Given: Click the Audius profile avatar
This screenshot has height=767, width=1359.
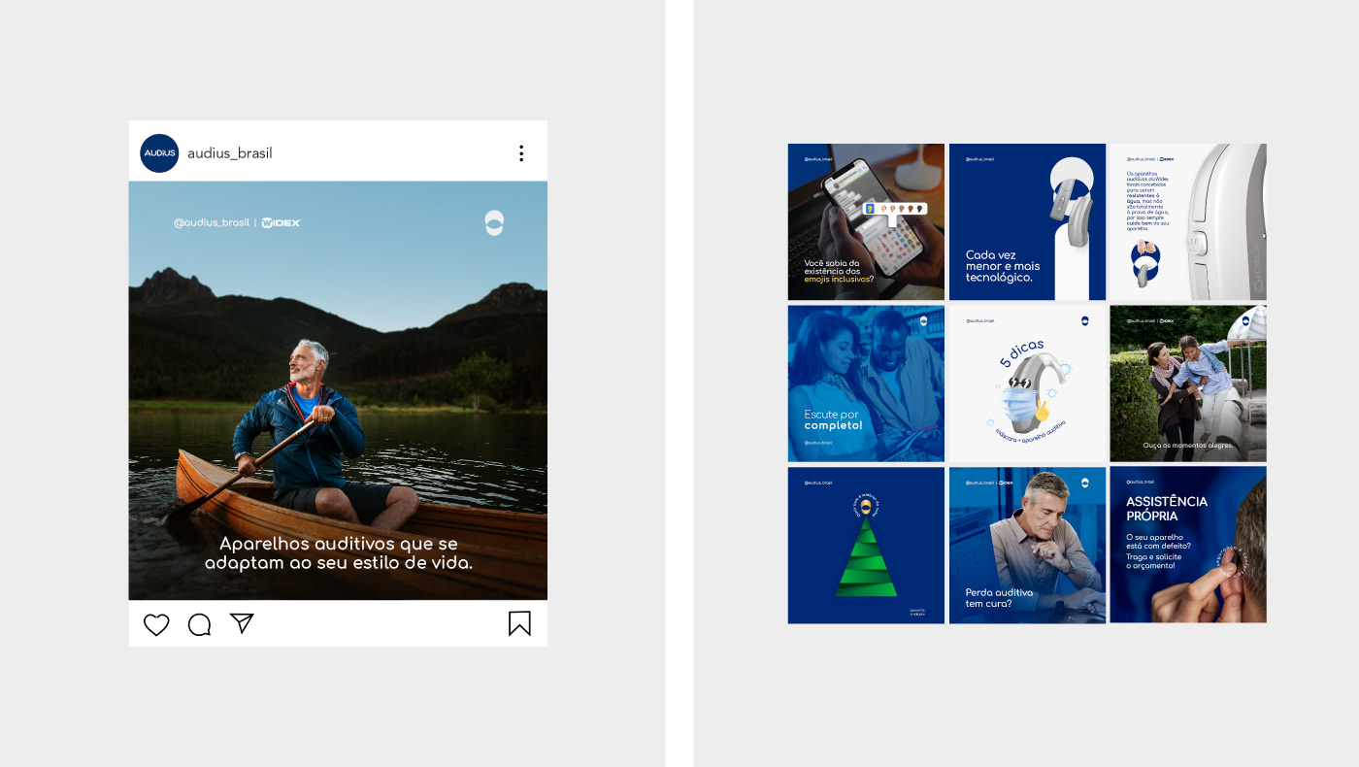Looking at the screenshot, I should [159, 153].
